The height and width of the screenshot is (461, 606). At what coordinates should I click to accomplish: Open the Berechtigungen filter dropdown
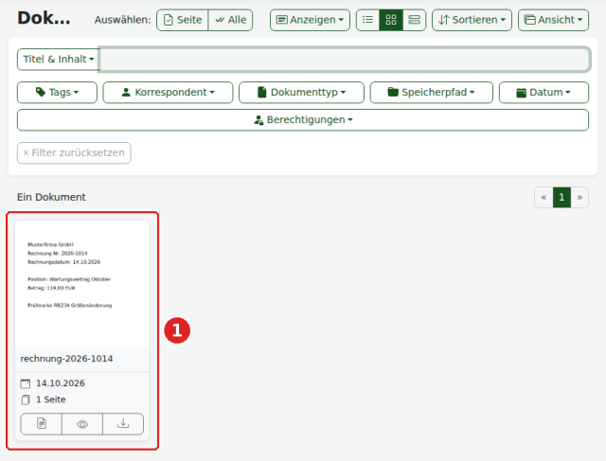click(x=303, y=120)
